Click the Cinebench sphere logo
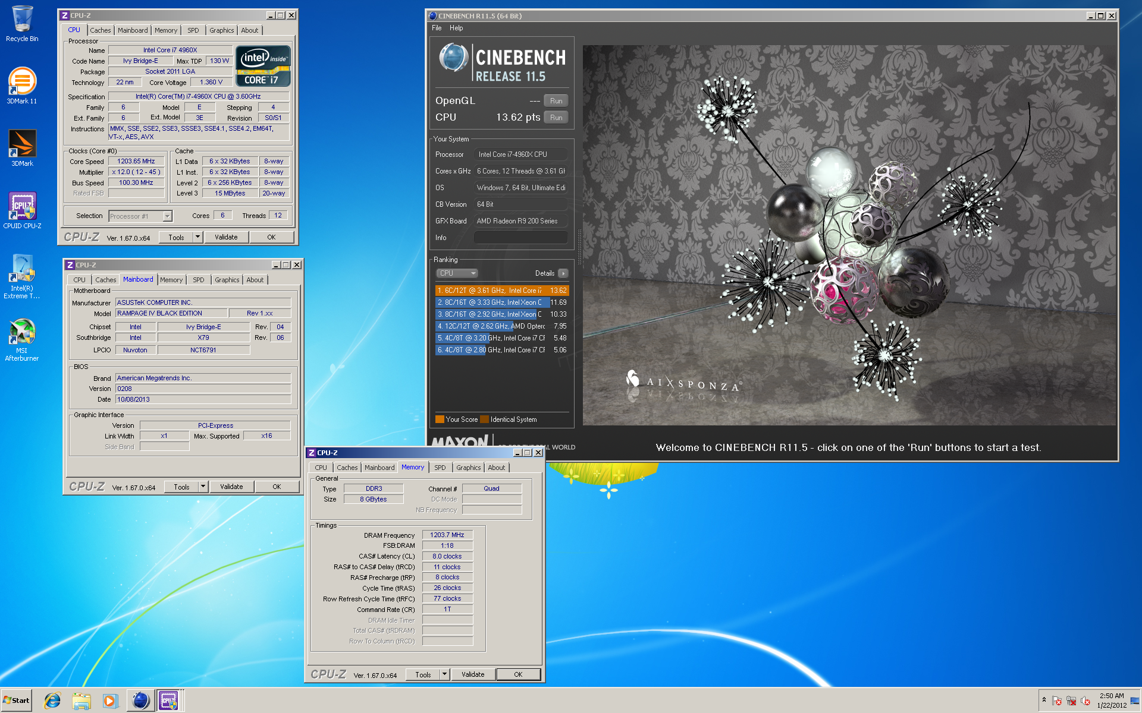 pos(454,58)
